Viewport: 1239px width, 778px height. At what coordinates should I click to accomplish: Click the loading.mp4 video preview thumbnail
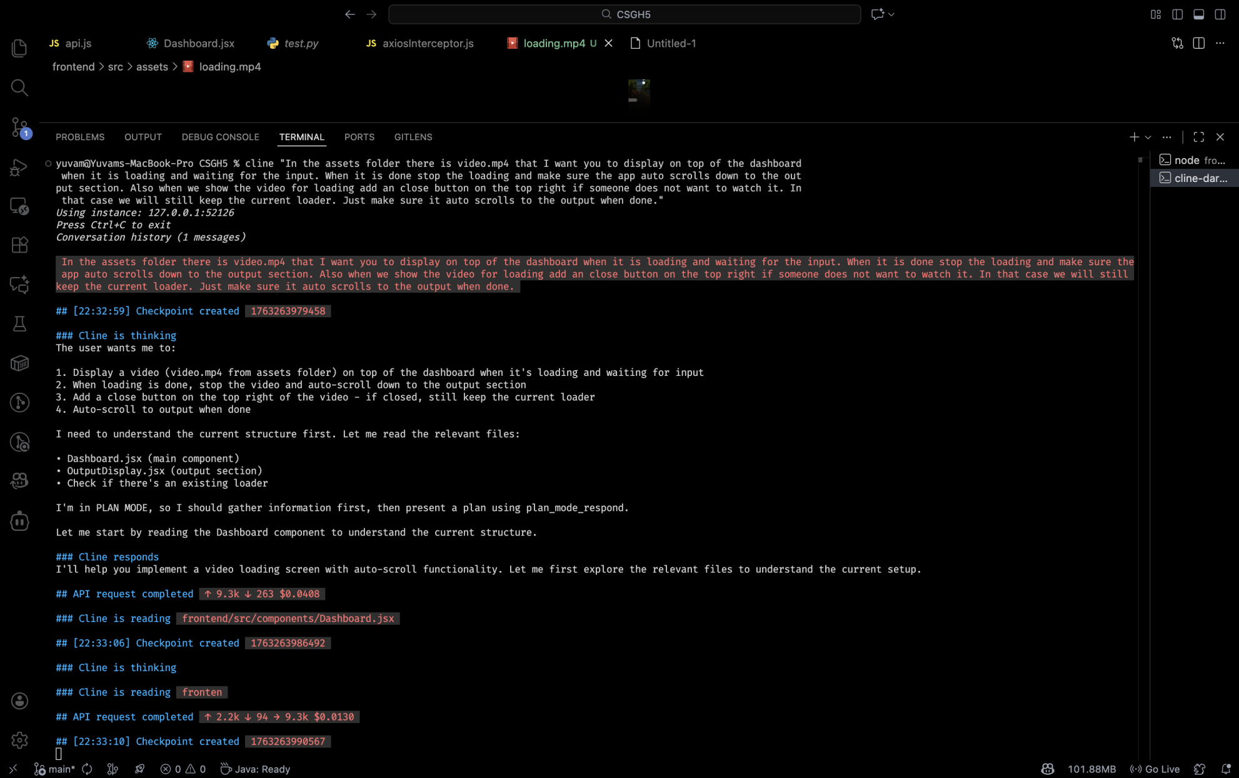(x=639, y=94)
